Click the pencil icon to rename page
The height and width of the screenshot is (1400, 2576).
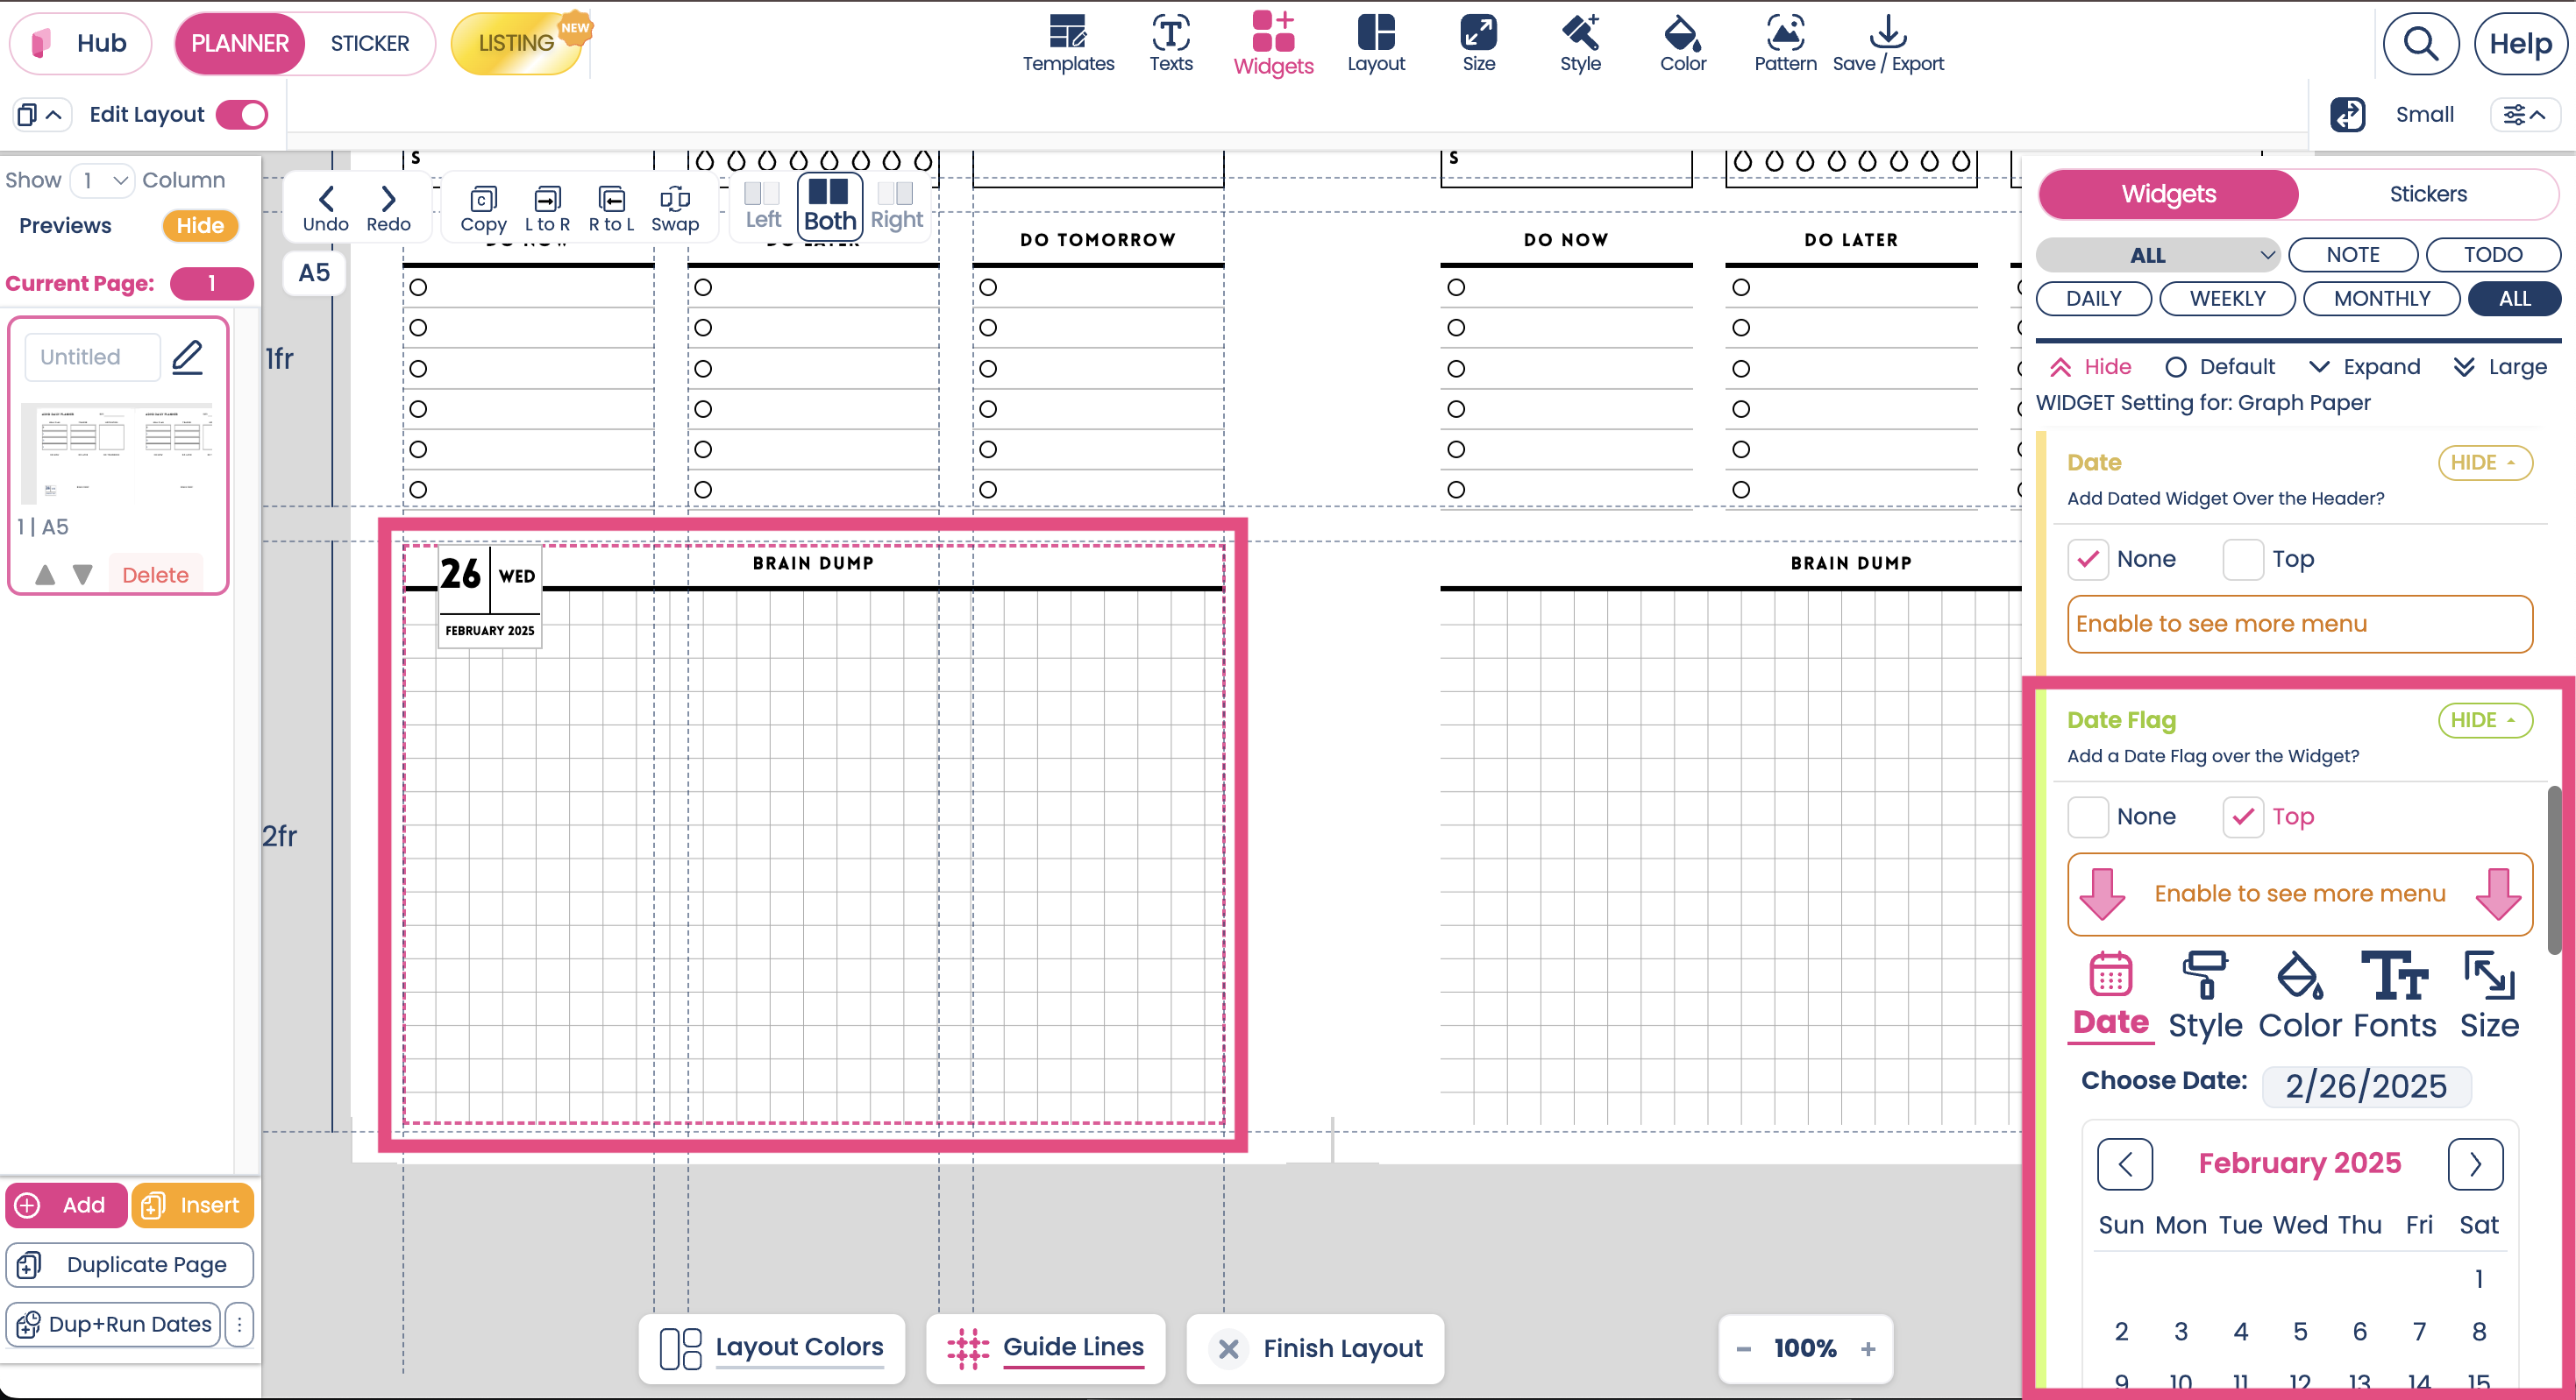click(x=187, y=357)
